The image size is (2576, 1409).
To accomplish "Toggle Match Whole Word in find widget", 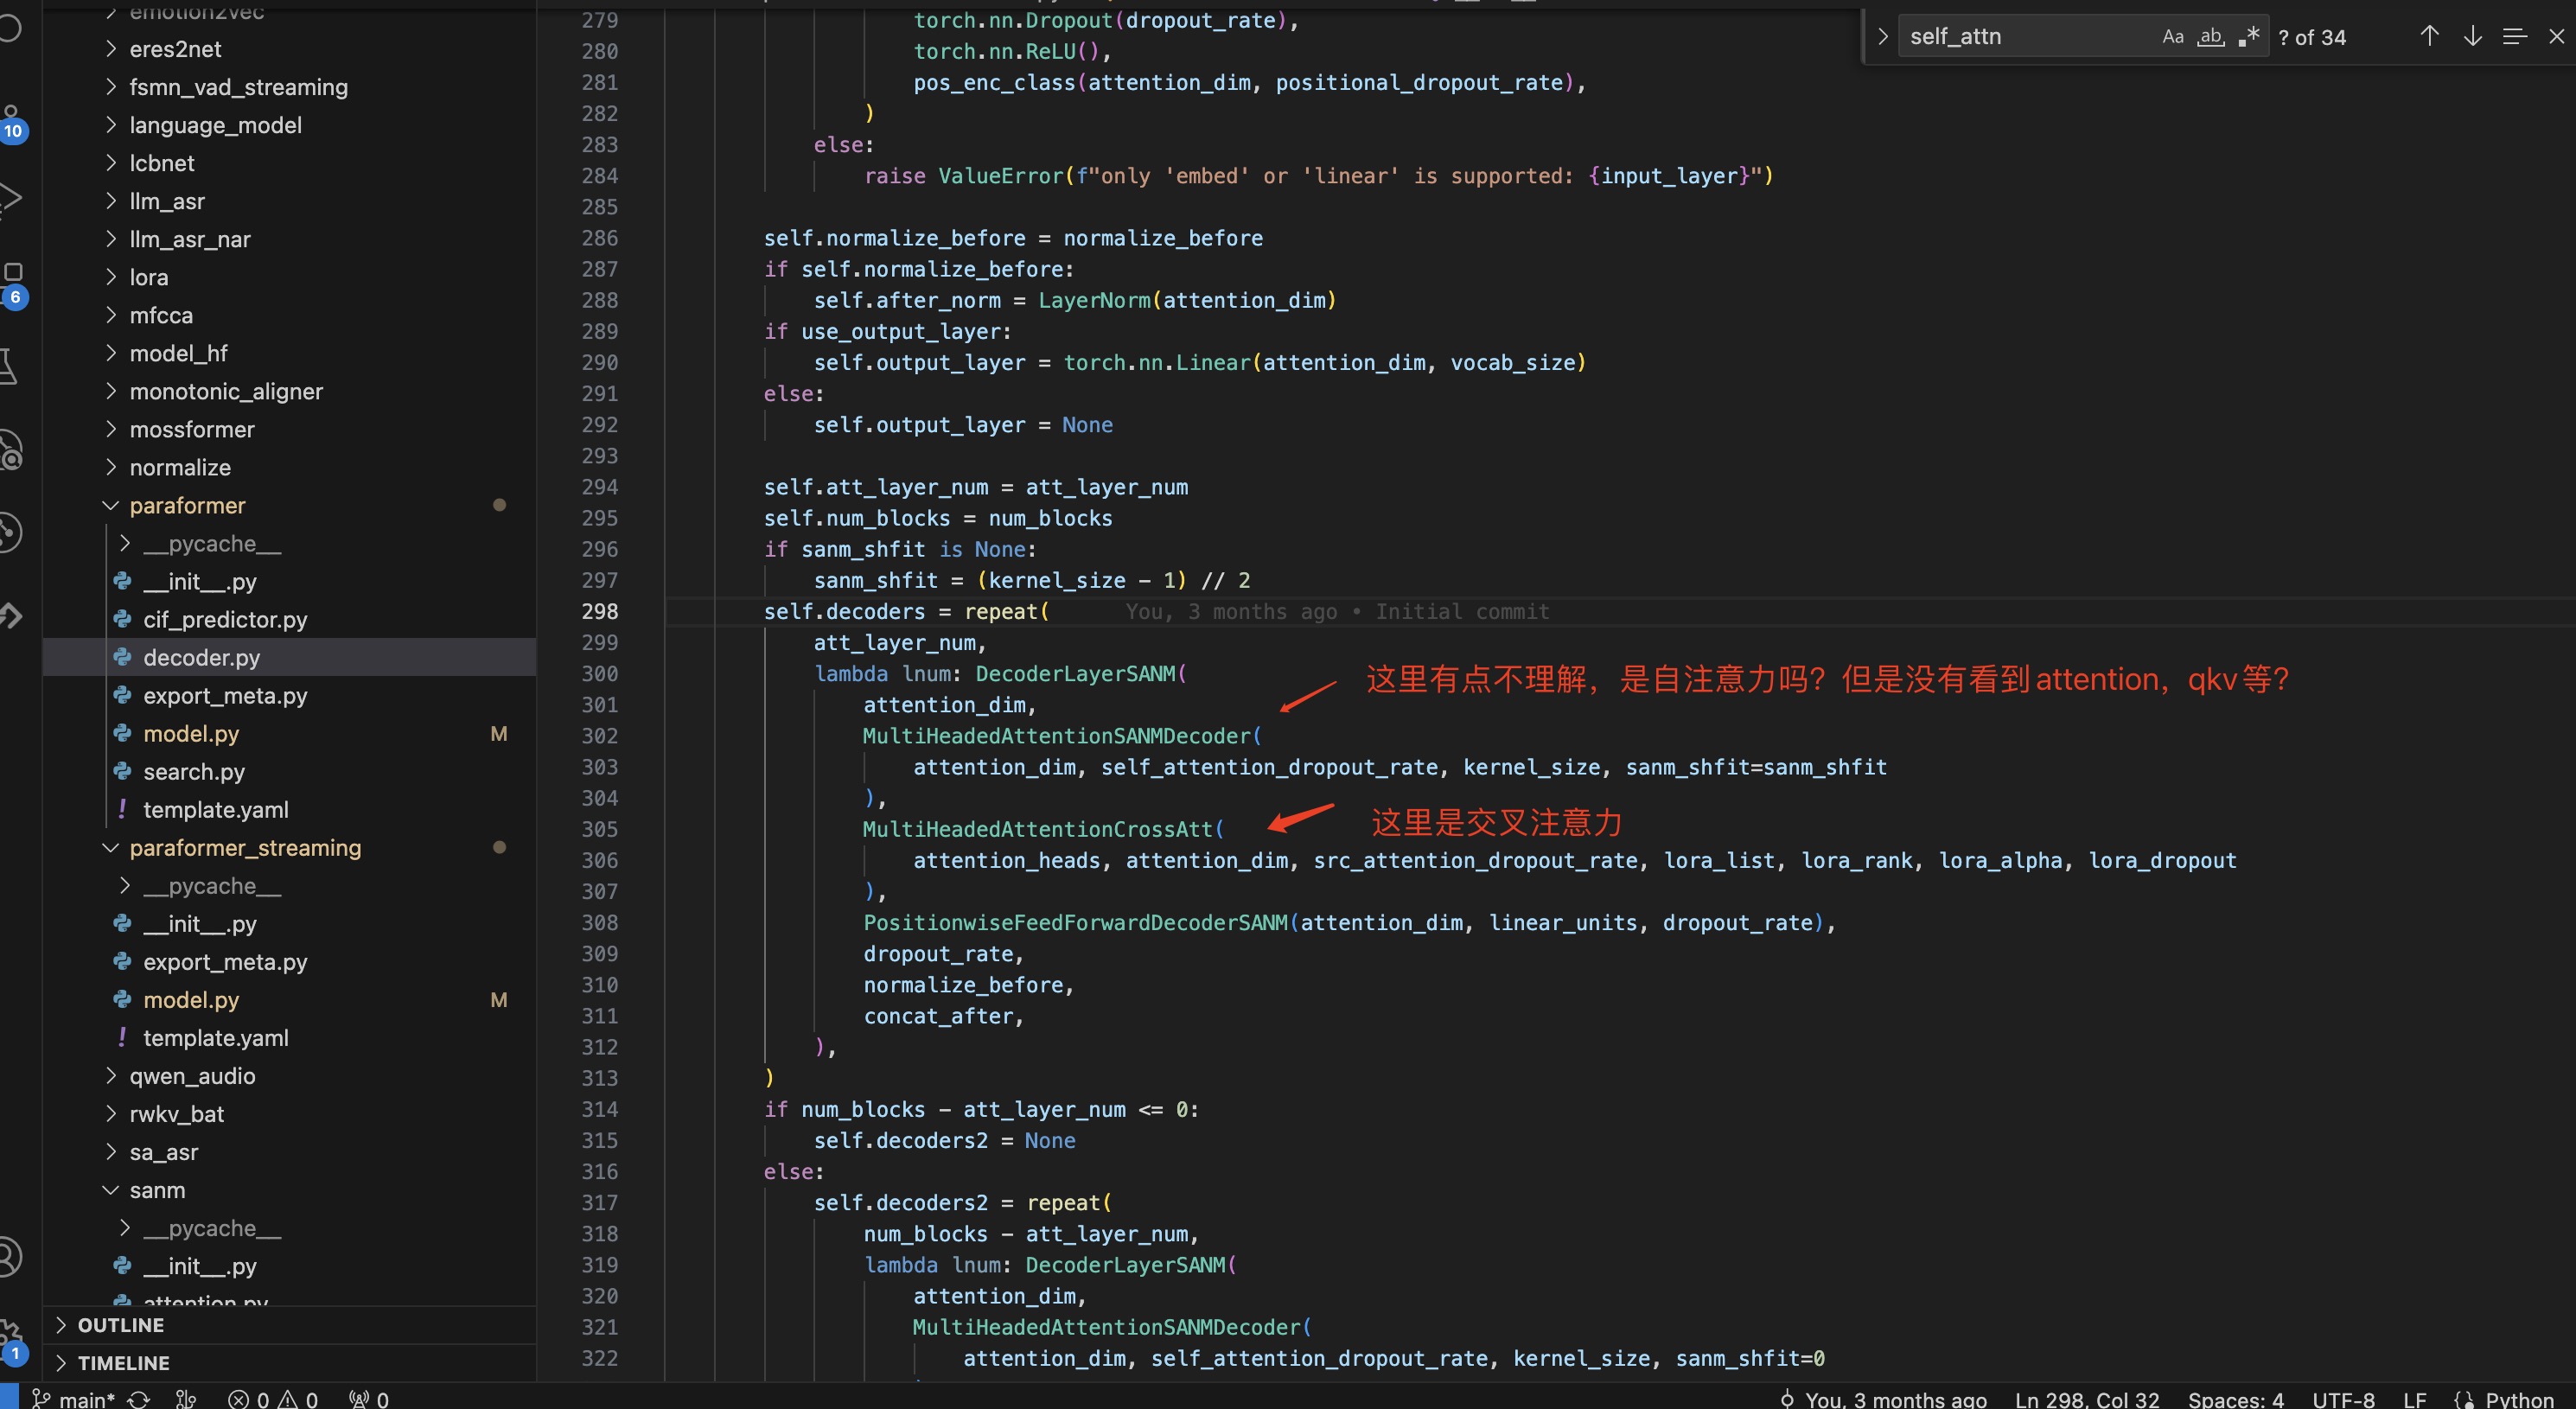I will pos(2210,37).
